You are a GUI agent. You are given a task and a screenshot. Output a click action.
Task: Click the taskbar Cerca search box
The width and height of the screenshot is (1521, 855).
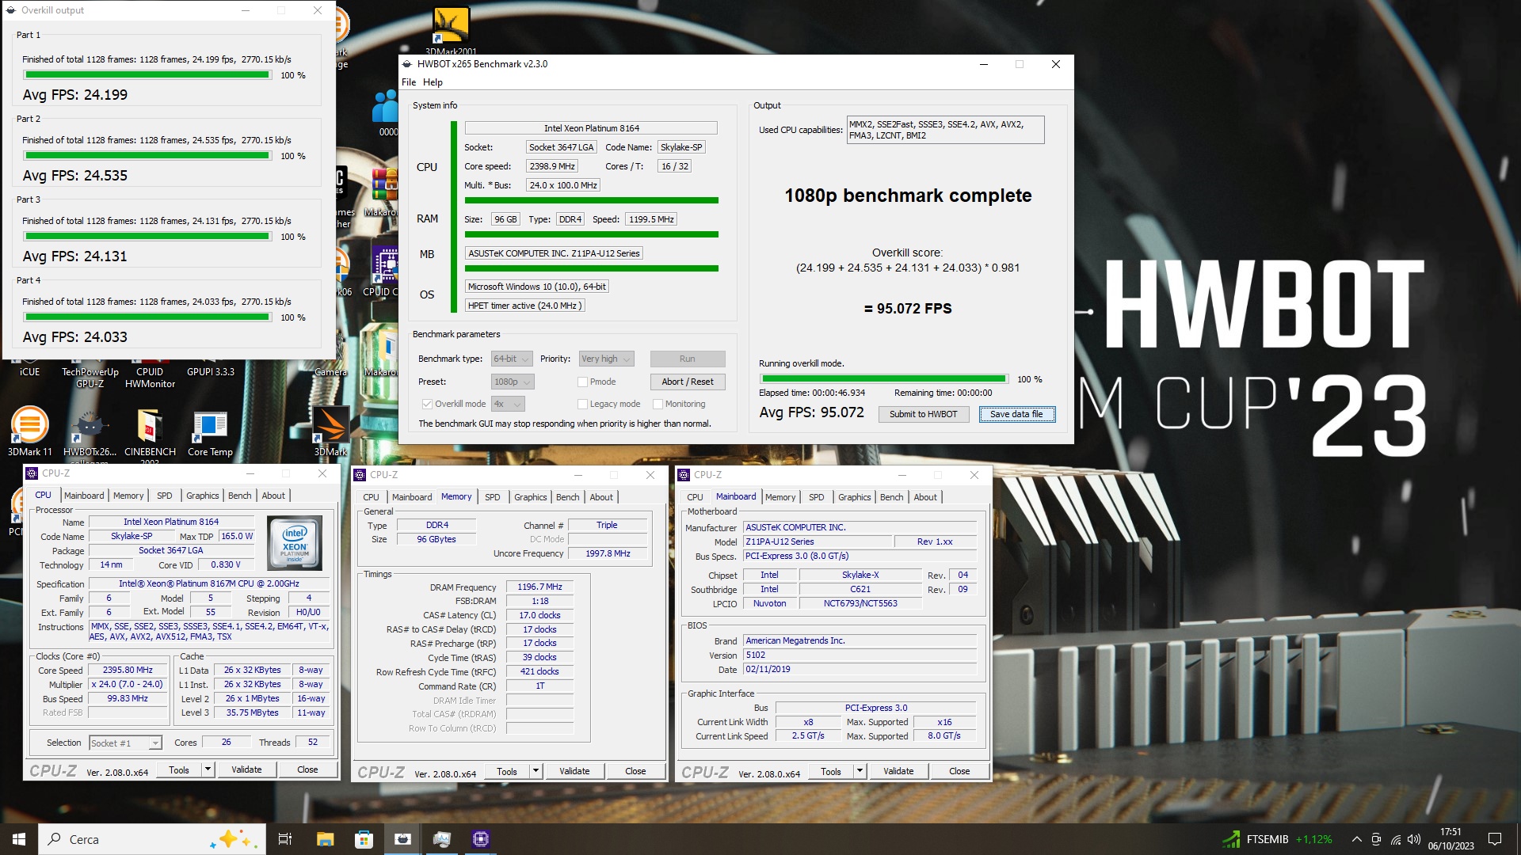[151, 839]
